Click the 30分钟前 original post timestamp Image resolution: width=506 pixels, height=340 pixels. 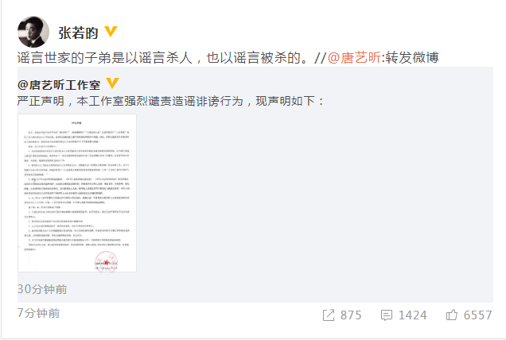pos(42,289)
